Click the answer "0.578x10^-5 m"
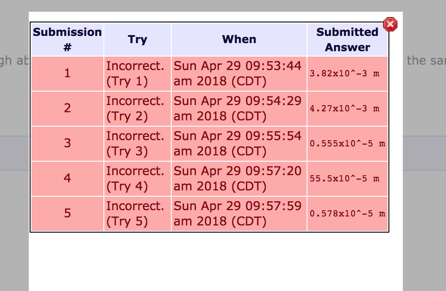This screenshot has height=291, width=446. [347, 214]
